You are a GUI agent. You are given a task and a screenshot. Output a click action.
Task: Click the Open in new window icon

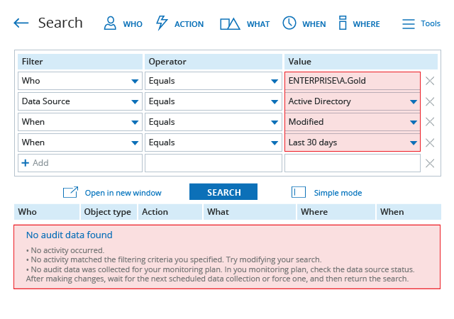(70, 192)
